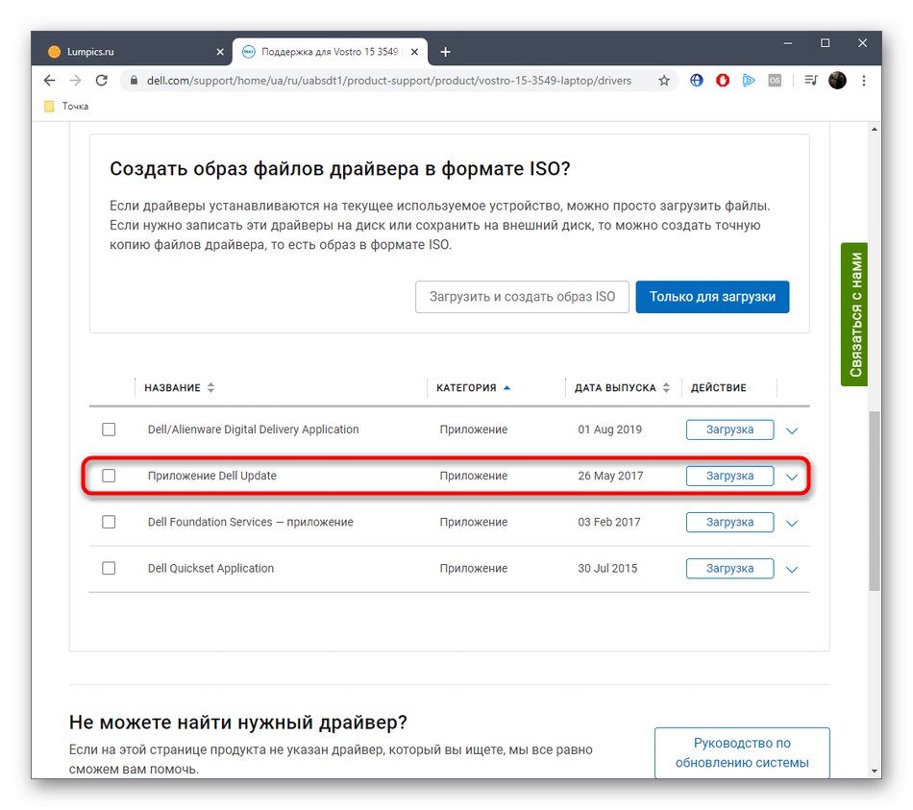Click the blue play-triangle extension icon
The width and height of the screenshot is (913, 810).
749,81
